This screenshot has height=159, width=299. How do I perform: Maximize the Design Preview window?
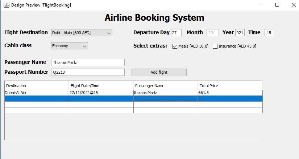[277, 5]
